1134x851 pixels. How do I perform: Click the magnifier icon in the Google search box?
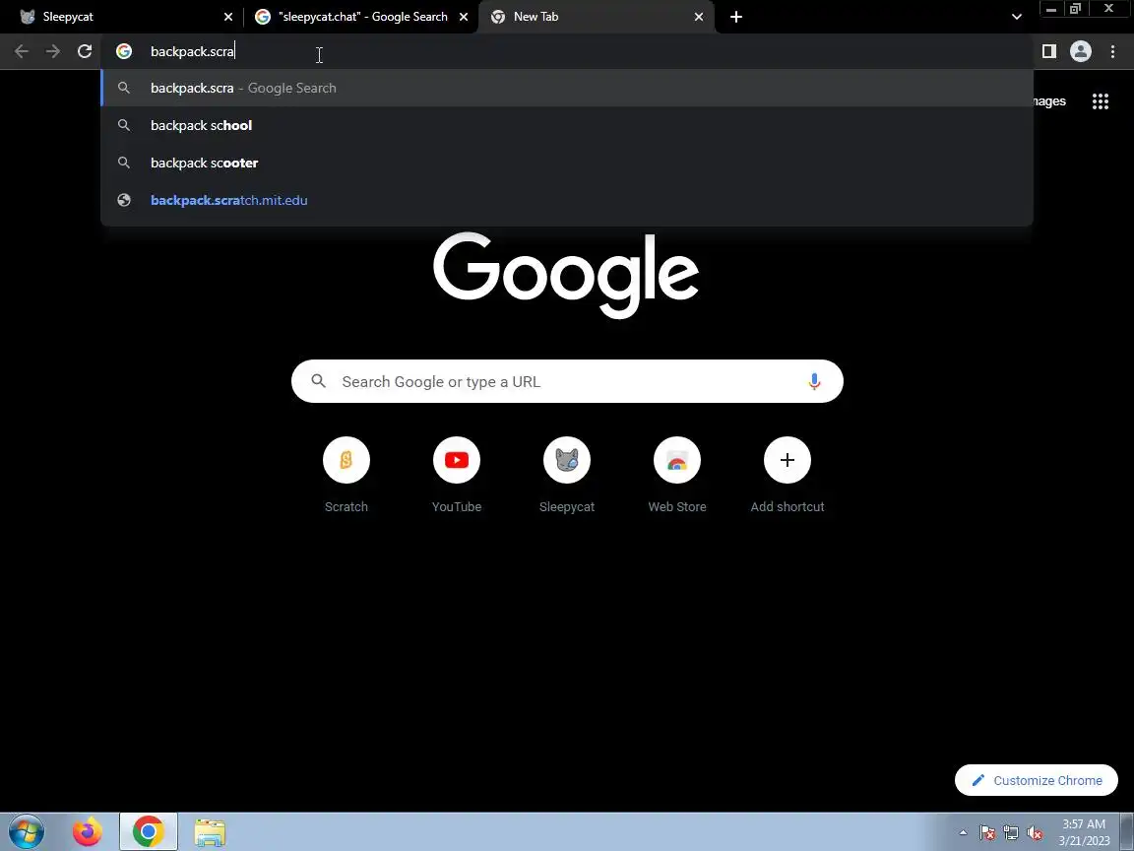(x=318, y=381)
